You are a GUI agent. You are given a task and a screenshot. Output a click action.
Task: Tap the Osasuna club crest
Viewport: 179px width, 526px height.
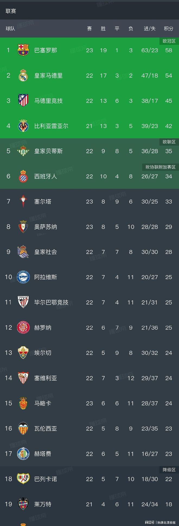pos(23,227)
